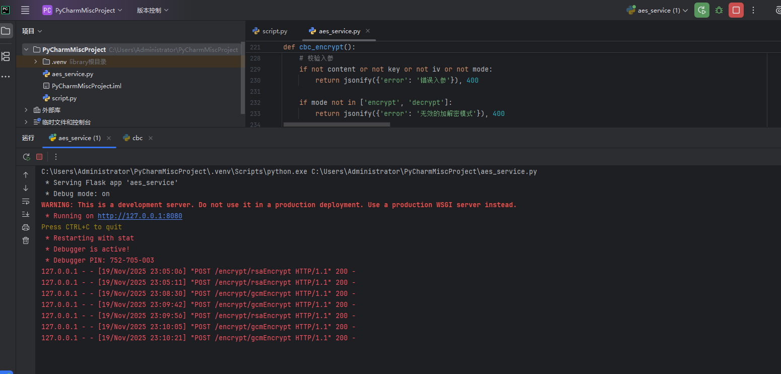This screenshot has height=374, width=781.
Task: Click the 23:05:06 rsaEncrypt log line
Action: (x=199, y=271)
